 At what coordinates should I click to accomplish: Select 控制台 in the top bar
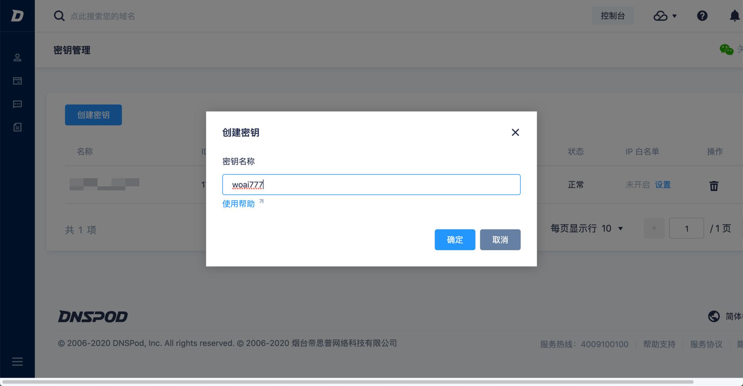(613, 15)
